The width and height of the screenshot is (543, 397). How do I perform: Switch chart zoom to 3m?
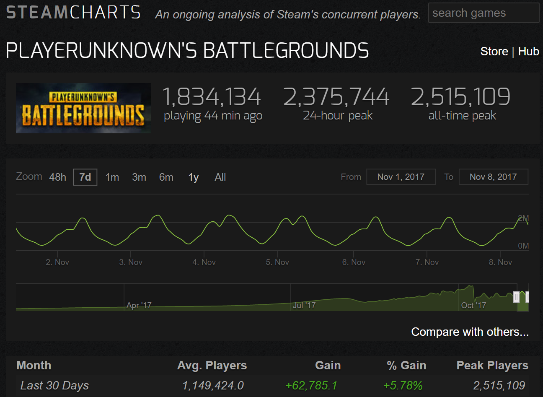point(139,177)
